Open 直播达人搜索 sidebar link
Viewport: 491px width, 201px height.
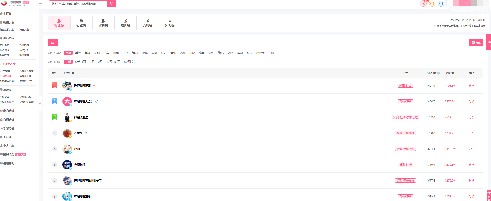point(26,71)
